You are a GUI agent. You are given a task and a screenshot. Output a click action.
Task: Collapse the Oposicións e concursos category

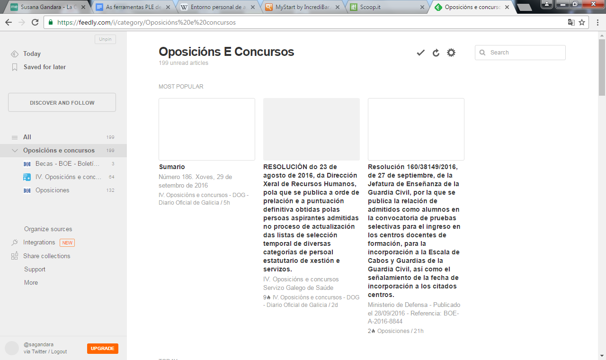click(15, 151)
